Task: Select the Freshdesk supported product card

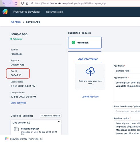Action: (85, 43)
